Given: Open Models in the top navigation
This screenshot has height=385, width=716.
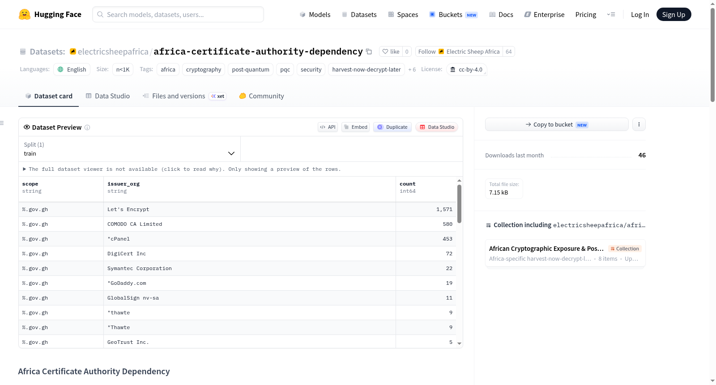Looking at the screenshot, I should (x=315, y=14).
